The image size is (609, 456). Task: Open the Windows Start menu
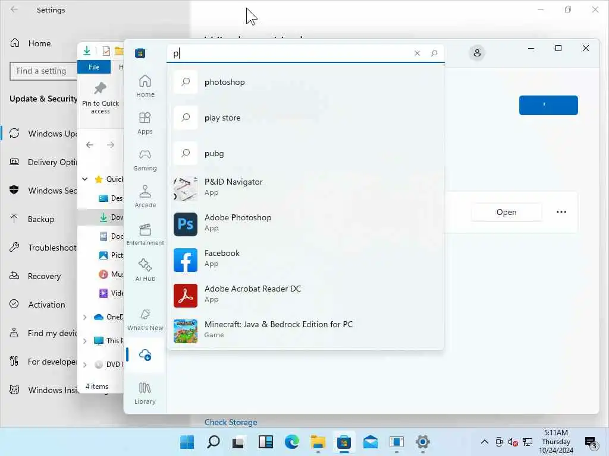[x=187, y=442]
